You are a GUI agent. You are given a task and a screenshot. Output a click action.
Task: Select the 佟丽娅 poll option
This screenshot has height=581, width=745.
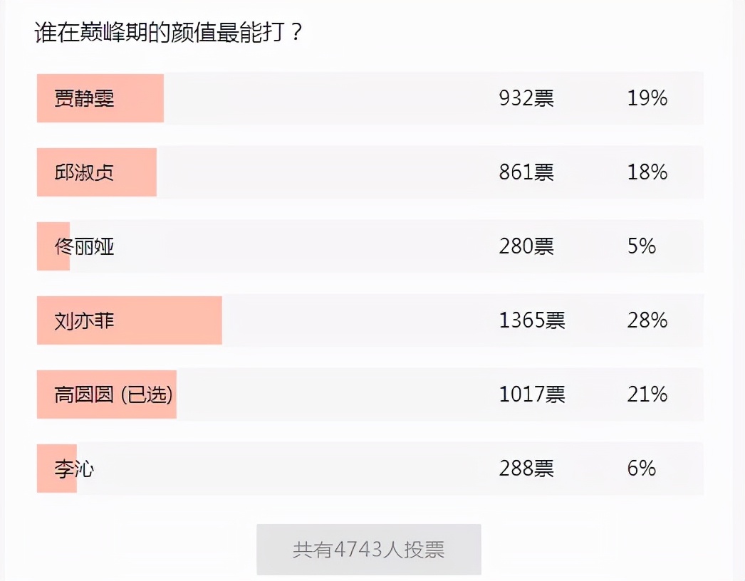370,246
